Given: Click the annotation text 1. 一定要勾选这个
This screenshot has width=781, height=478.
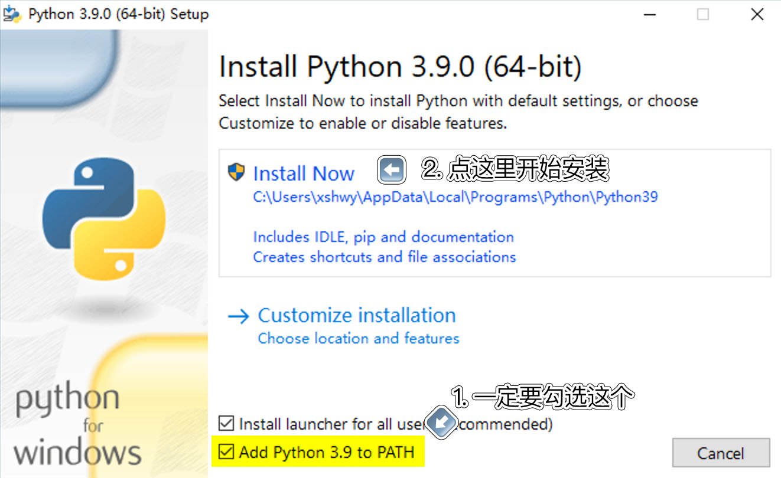Looking at the screenshot, I should [x=542, y=398].
